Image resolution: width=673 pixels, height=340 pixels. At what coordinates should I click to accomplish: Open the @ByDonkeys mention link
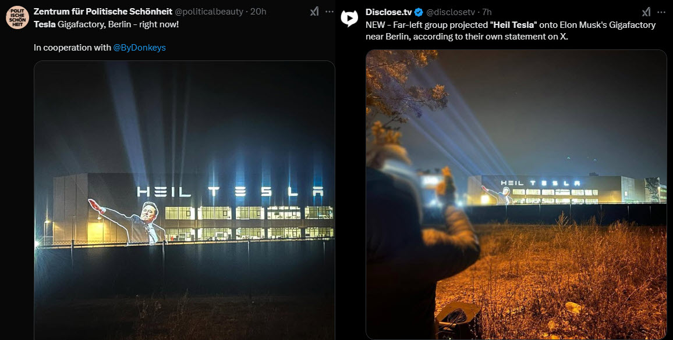pyautogui.click(x=140, y=48)
